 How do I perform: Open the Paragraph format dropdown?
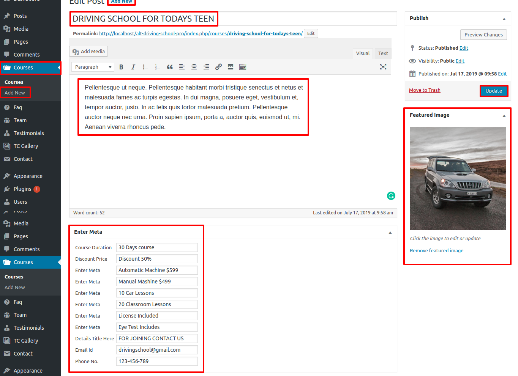[x=93, y=67]
